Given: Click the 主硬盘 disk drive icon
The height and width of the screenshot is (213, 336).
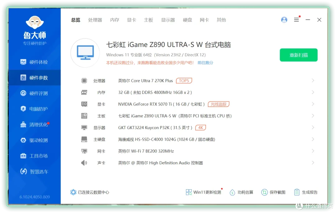Looking at the screenshot, I should [84, 139].
